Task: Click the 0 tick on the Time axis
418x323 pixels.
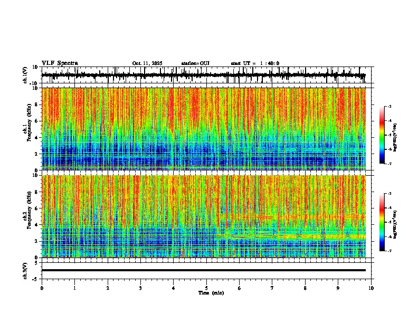Action: coord(42,288)
